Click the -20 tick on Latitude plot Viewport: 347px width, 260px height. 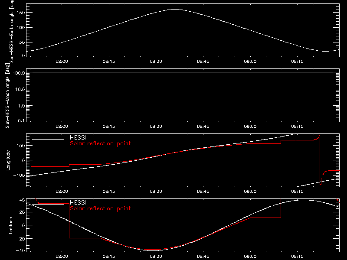pos(20,239)
